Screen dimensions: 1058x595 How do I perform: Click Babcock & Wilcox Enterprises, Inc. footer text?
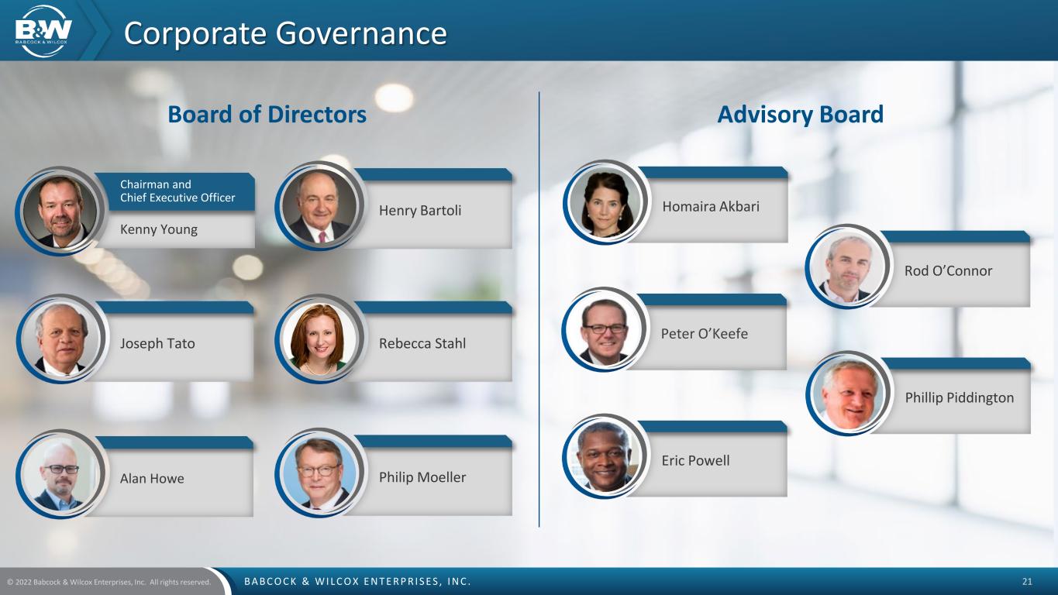(357, 581)
